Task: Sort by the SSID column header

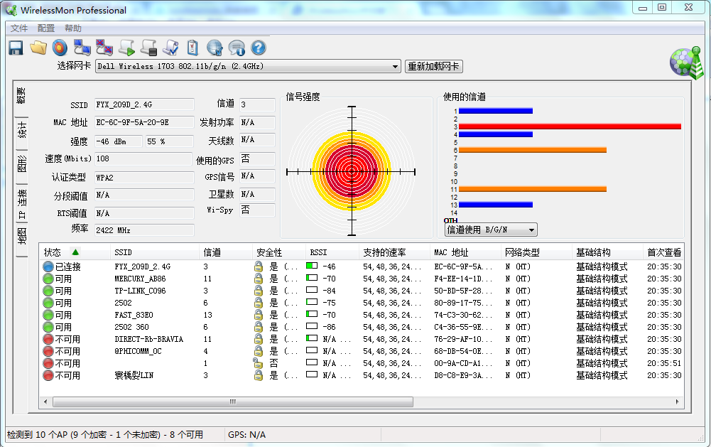Action: (154, 252)
